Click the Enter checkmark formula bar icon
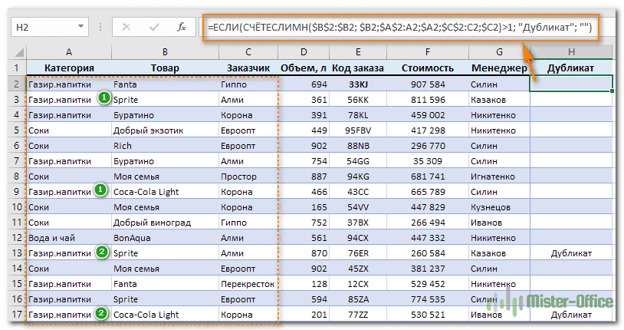The height and width of the screenshot is (330, 624). coord(154,27)
